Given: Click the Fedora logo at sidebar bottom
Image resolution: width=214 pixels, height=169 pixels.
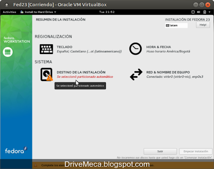Looking at the screenshot, I should 16,150.
